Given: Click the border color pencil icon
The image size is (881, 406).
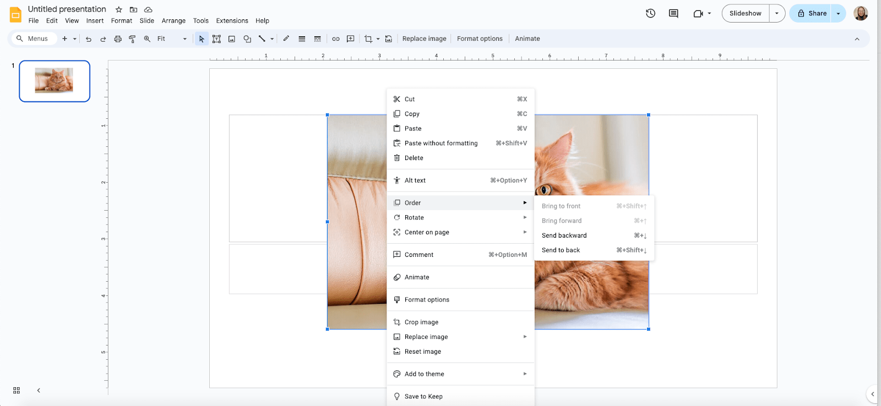Looking at the screenshot, I should (286, 39).
